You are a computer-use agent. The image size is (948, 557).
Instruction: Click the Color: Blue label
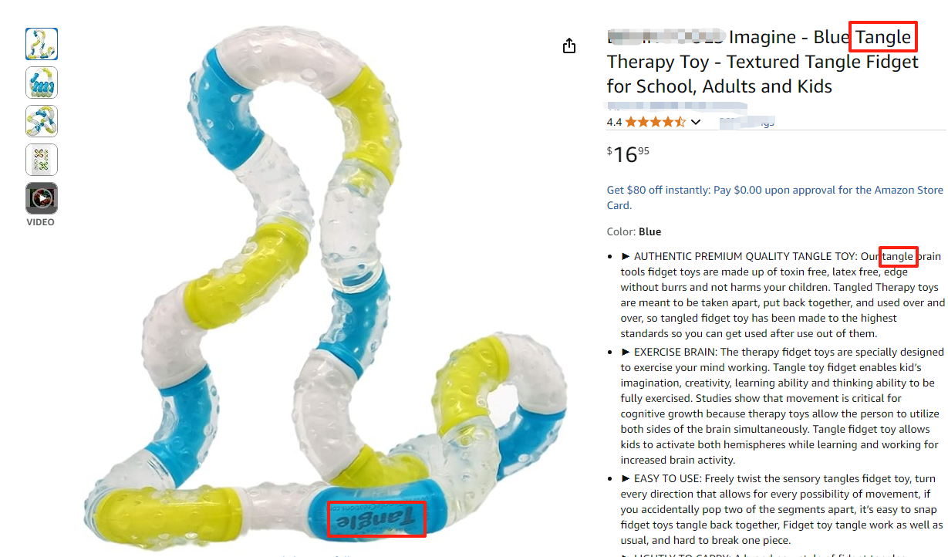pos(634,231)
